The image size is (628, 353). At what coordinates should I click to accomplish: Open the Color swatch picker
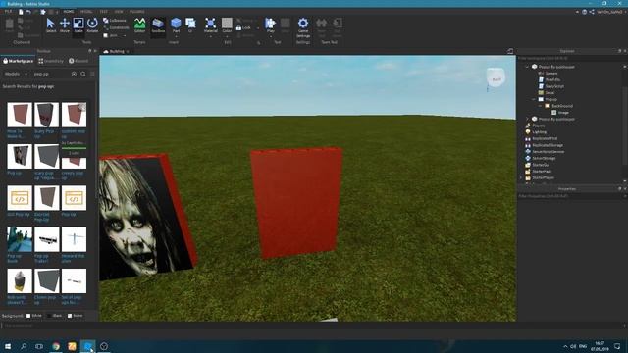point(227,24)
